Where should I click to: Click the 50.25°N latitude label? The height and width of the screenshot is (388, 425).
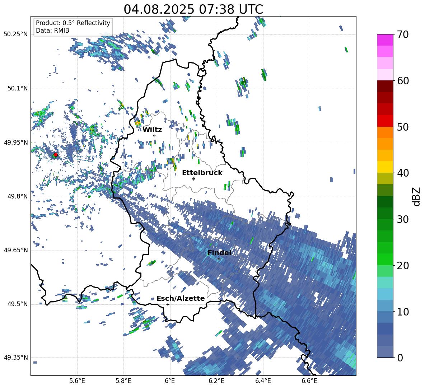[x=16, y=34]
